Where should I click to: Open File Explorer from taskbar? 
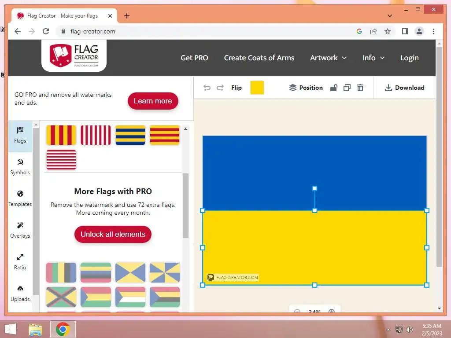click(x=36, y=329)
